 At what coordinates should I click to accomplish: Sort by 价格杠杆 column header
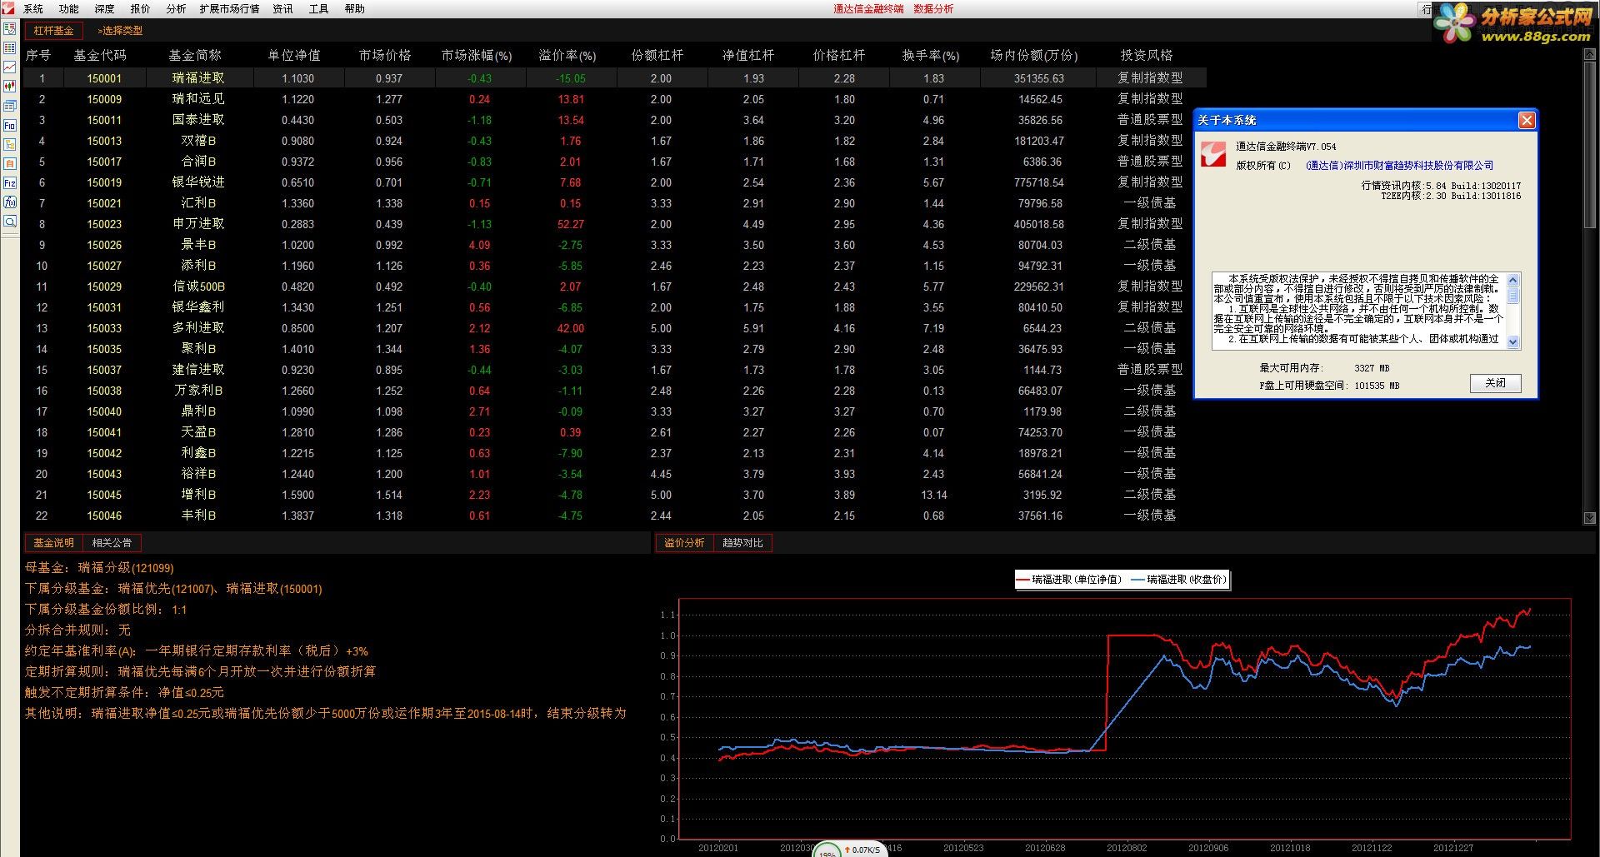[839, 56]
